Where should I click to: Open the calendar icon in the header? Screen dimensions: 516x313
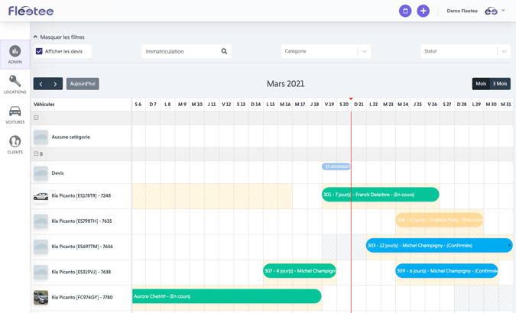405,11
